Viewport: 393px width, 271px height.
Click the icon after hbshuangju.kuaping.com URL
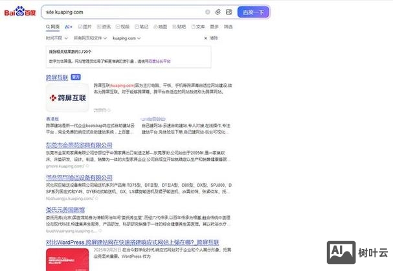pos(96,198)
